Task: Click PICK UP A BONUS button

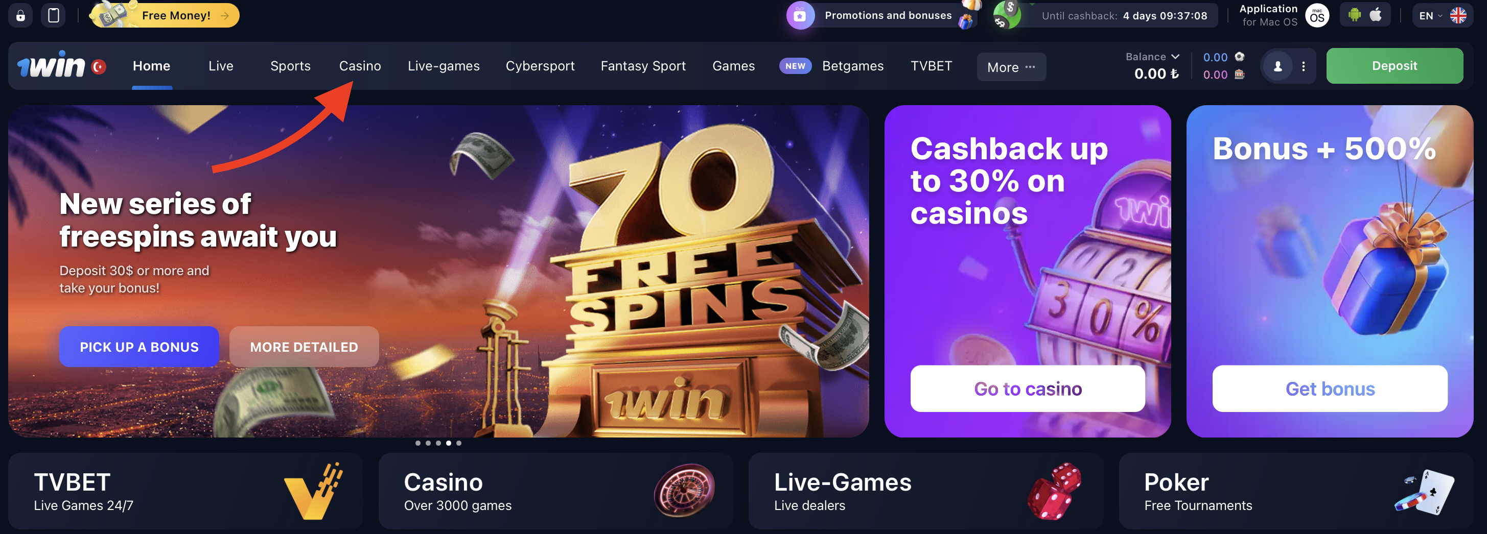Action: (139, 347)
